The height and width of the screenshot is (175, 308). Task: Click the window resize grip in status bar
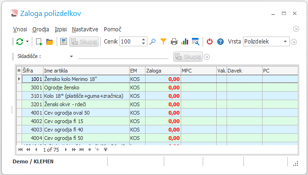pos(296,163)
